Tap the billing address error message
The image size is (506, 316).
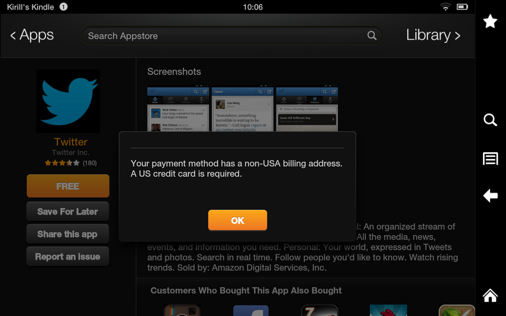(237, 169)
